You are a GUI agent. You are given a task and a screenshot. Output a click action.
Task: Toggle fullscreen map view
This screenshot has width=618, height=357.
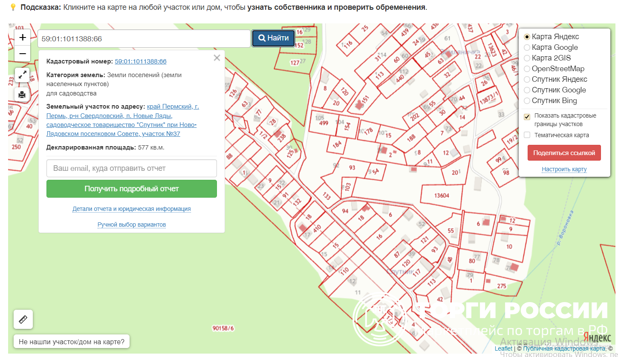click(x=22, y=75)
